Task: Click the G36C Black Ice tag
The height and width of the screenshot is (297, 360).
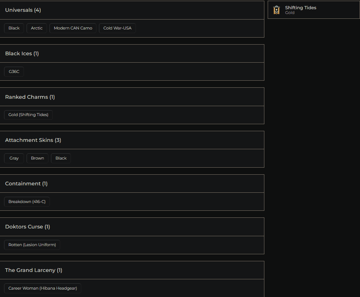Action: pos(14,71)
